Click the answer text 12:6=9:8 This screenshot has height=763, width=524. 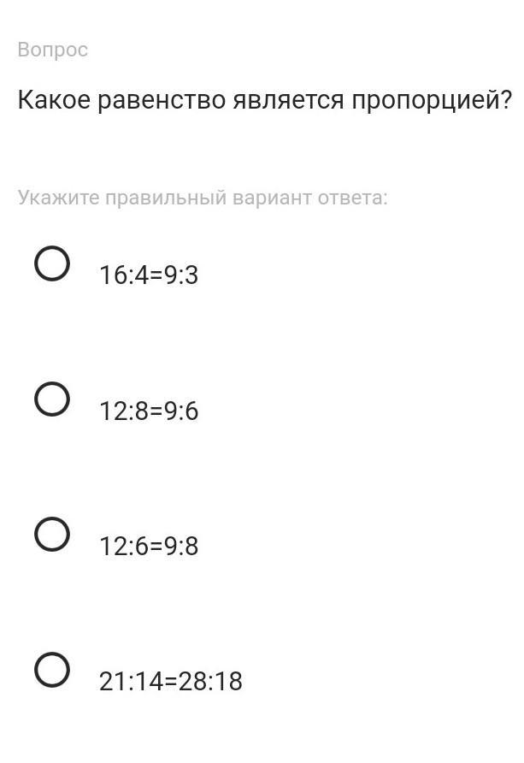pyautogui.click(x=149, y=546)
